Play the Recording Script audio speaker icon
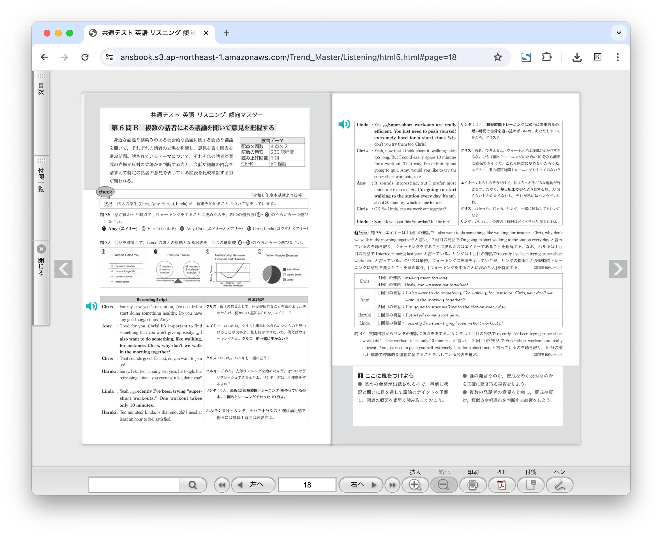 [x=92, y=306]
